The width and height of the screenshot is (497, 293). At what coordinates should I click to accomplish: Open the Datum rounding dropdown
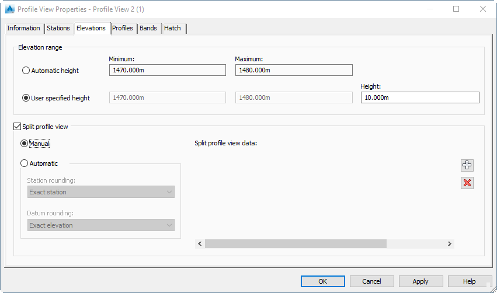(101, 225)
